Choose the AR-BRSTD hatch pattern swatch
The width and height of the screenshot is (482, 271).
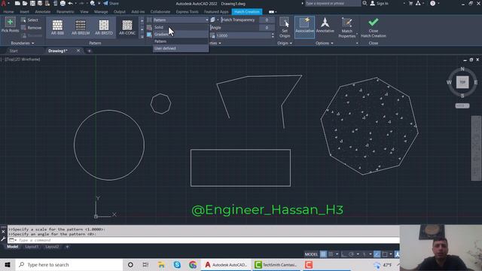pyautogui.click(x=104, y=27)
